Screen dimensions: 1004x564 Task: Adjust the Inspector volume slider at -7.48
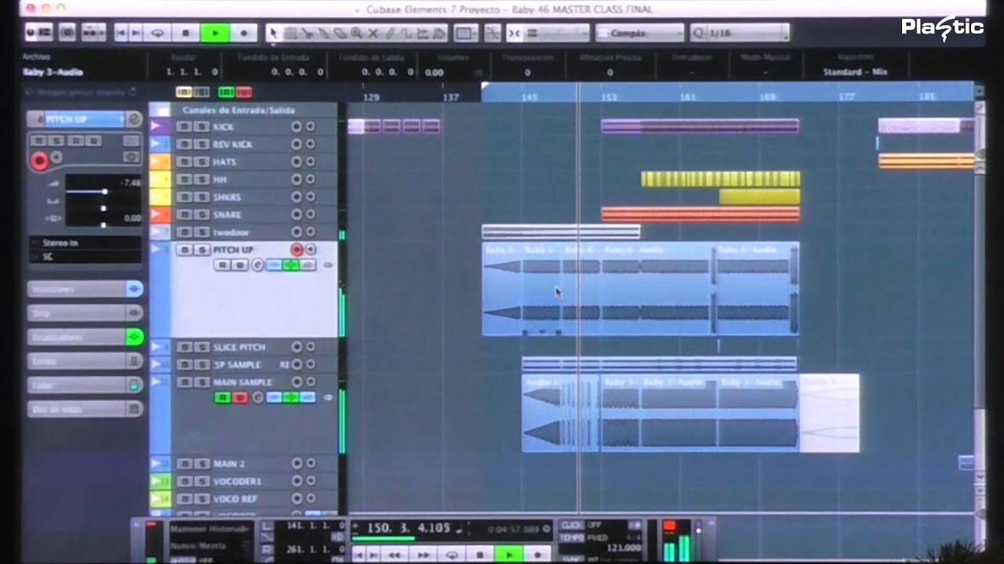(104, 191)
